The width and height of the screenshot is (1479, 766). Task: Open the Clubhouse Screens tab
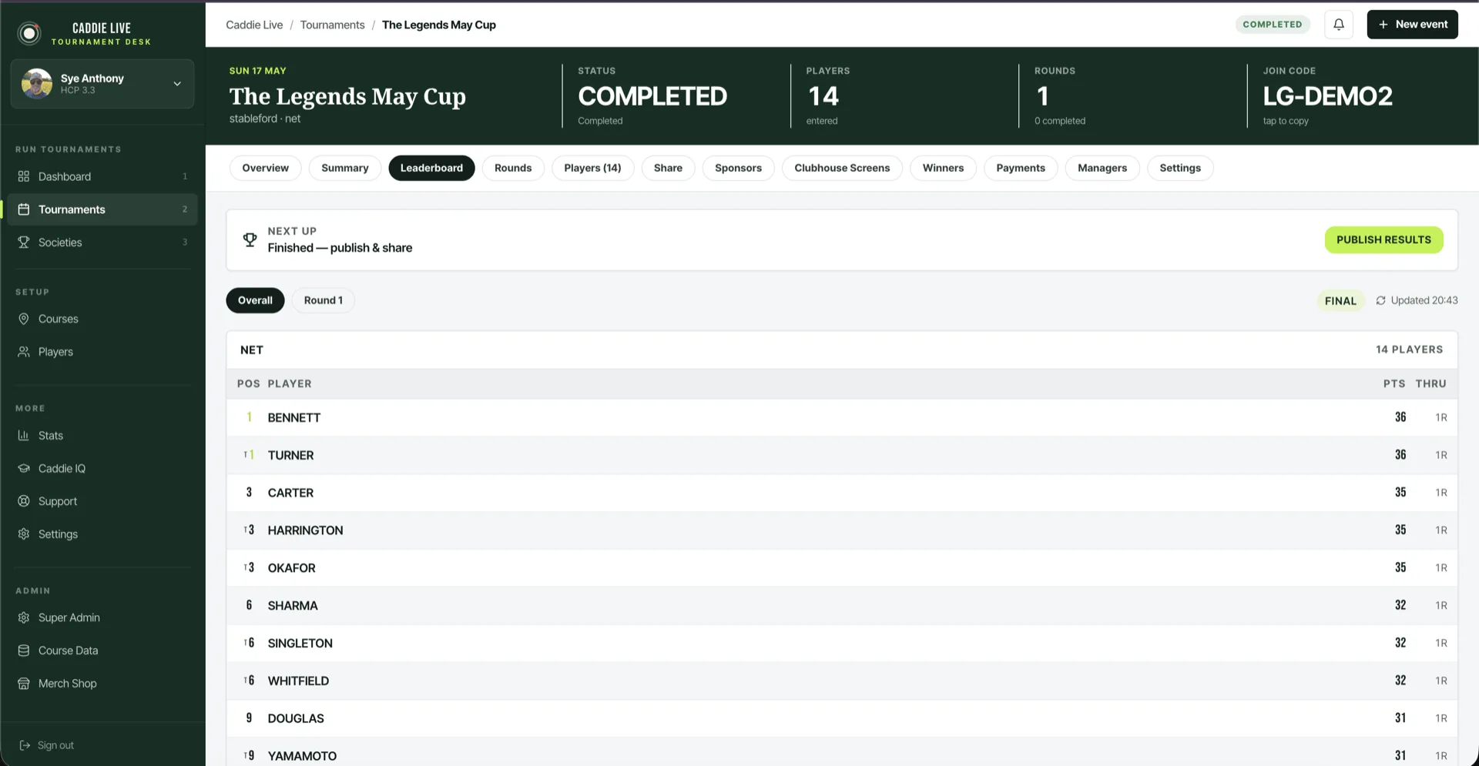coord(842,168)
